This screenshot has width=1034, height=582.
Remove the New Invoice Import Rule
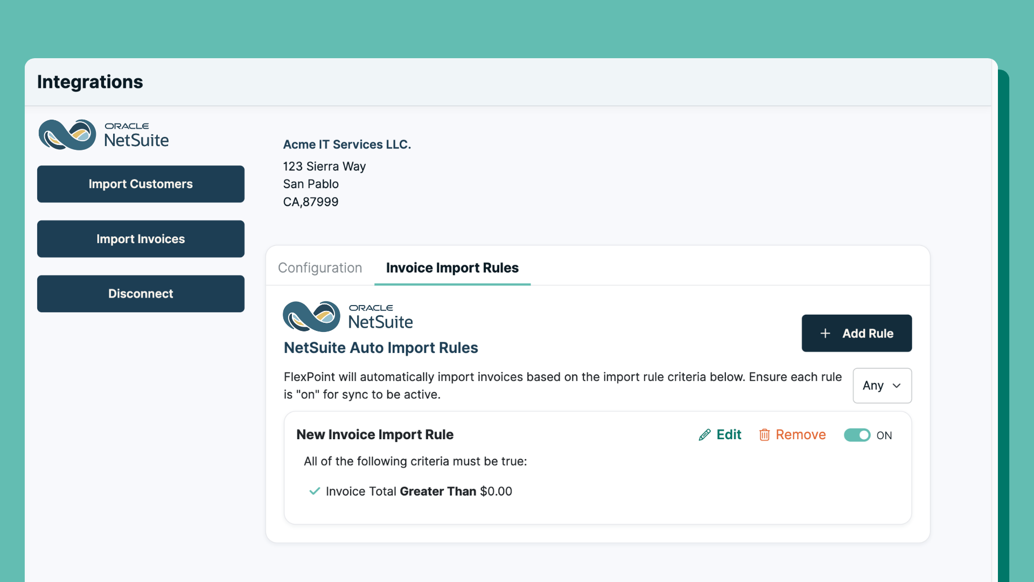point(800,435)
